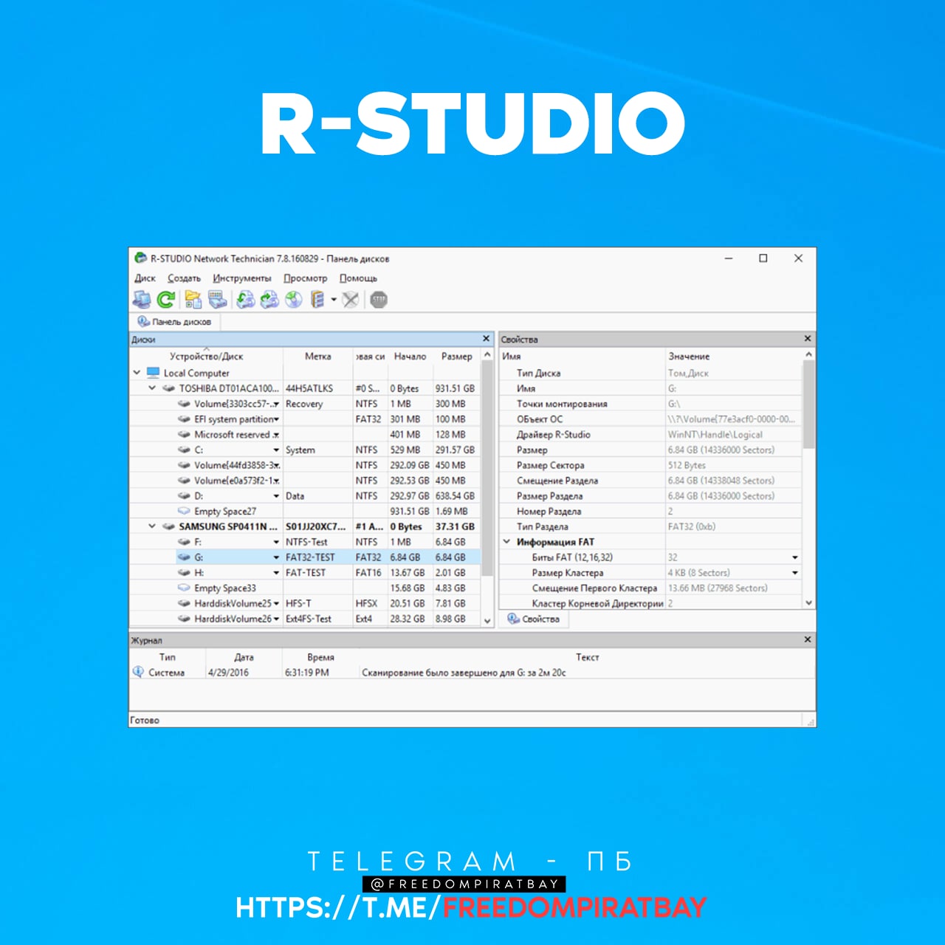The height and width of the screenshot is (945, 945).
Task: Open the Инструменты menu
Action: click(242, 278)
